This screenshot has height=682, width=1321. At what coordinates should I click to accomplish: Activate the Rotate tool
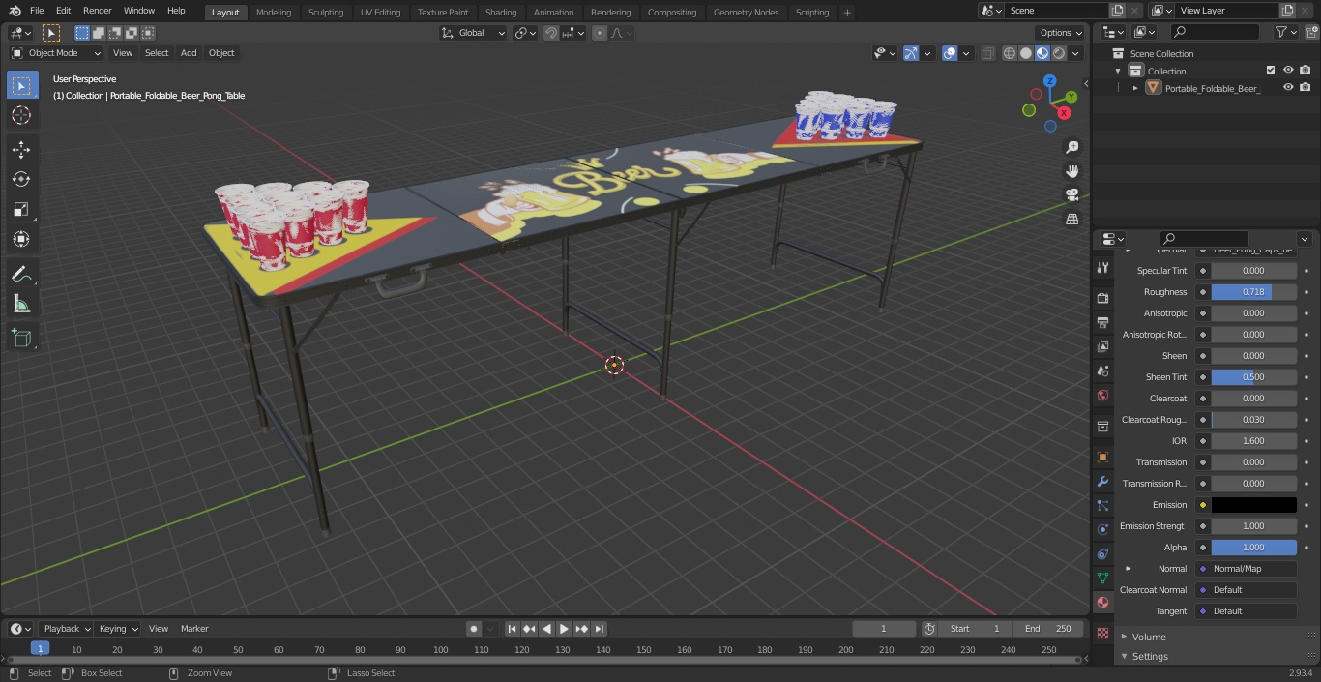[x=21, y=179]
